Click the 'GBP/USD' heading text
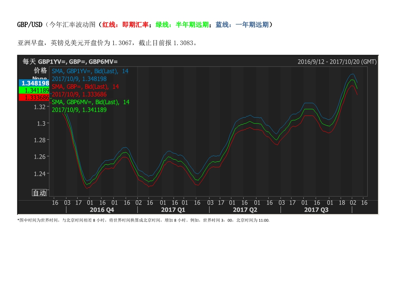The image size is (399, 282). tap(30, 25)
